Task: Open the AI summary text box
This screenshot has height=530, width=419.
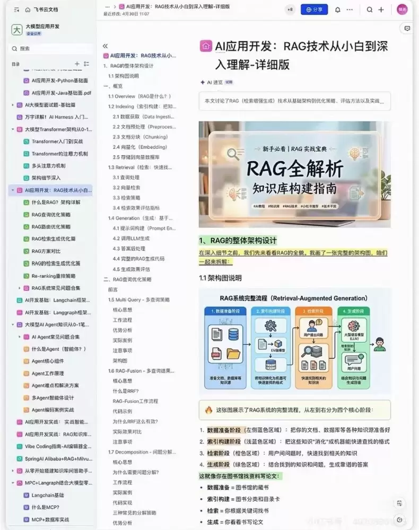Action: pyautogui.click(x=294, y=101)
